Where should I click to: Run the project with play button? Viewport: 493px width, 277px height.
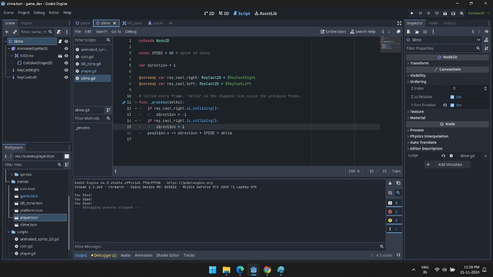412,13
